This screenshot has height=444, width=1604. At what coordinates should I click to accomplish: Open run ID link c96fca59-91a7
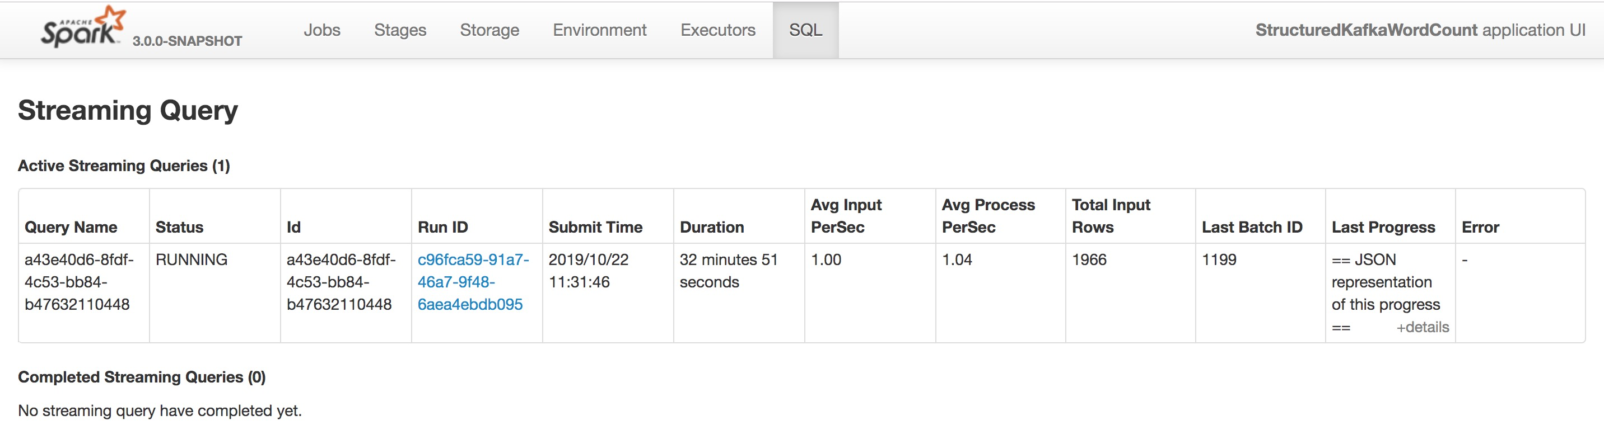coord(473,282)
